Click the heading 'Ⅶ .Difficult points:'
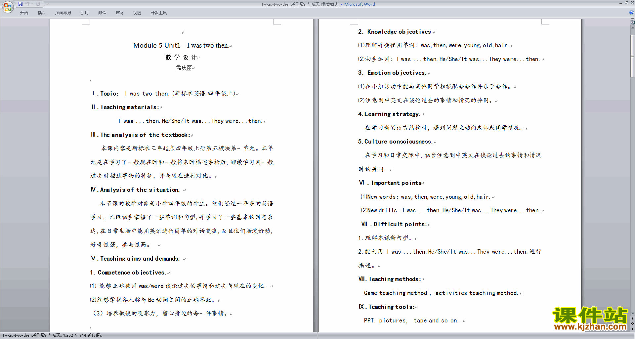The height and width of the screenshot is (339, 635). coord(394,224)
